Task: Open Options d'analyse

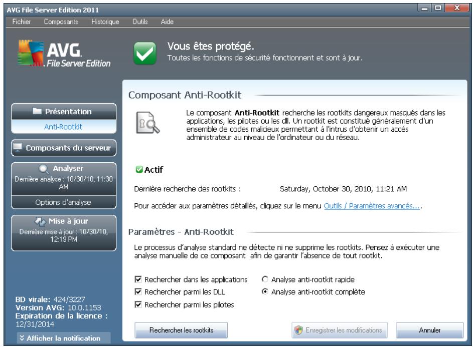Action: (64, 202)
